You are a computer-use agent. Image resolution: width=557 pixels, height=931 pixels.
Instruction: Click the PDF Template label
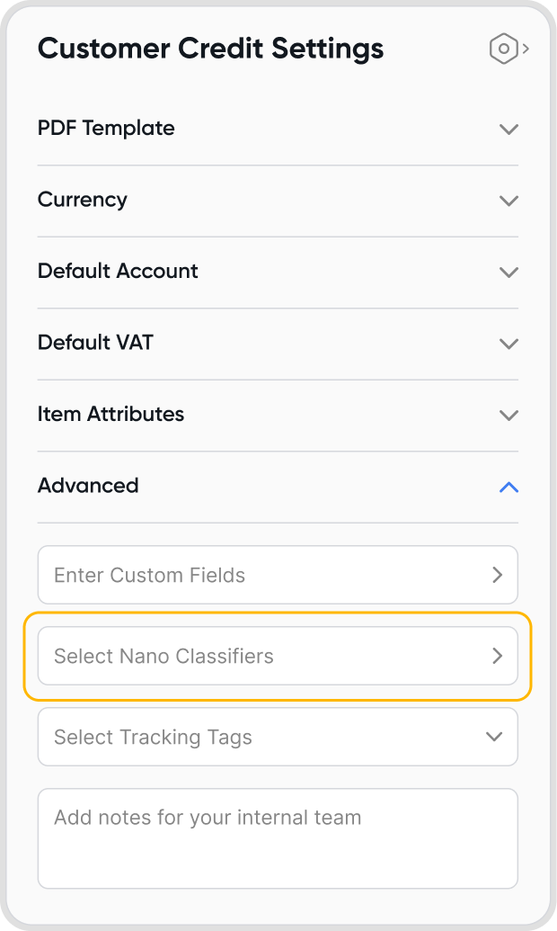tap(106, 128)
